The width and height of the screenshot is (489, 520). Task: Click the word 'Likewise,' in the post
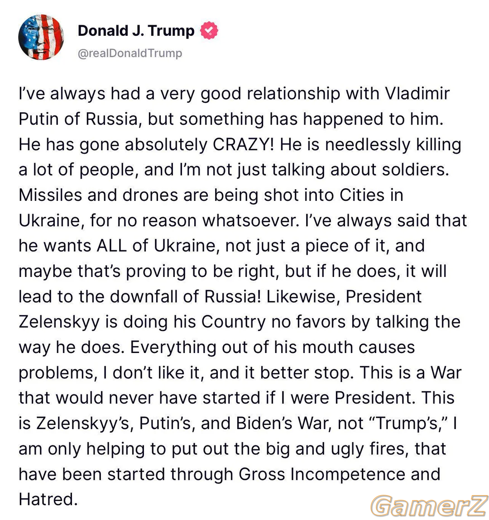303,296
